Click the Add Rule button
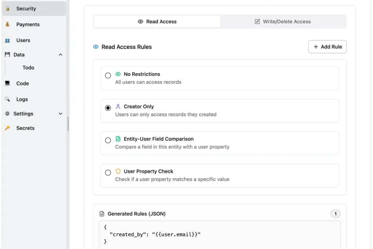This screenshot has height=249, width=373. coord(327,47)
